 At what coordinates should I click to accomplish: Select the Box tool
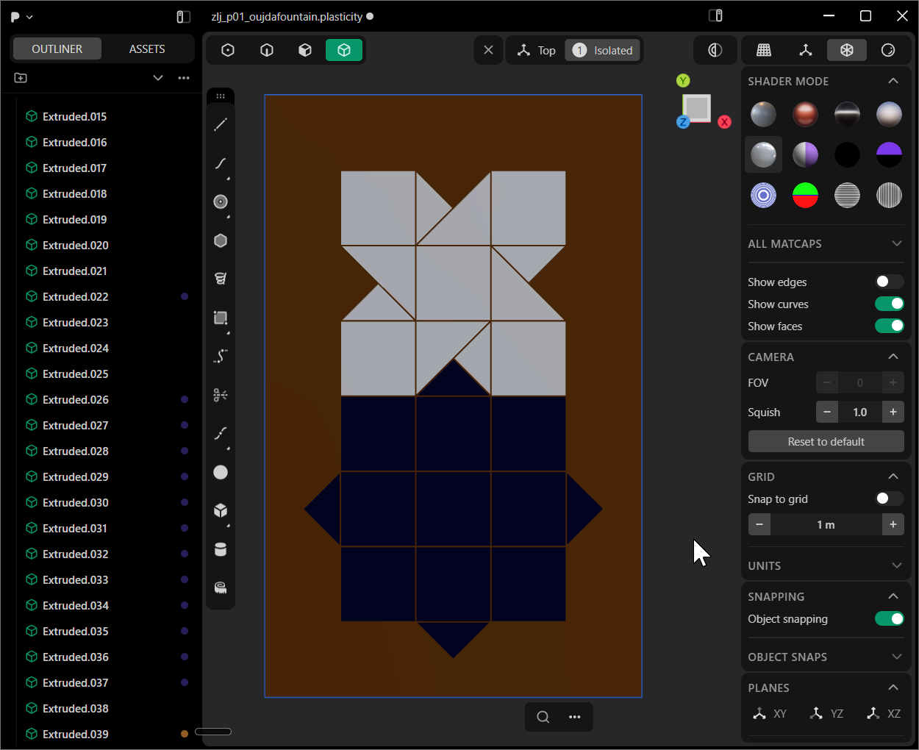click(x=221, y=510)
